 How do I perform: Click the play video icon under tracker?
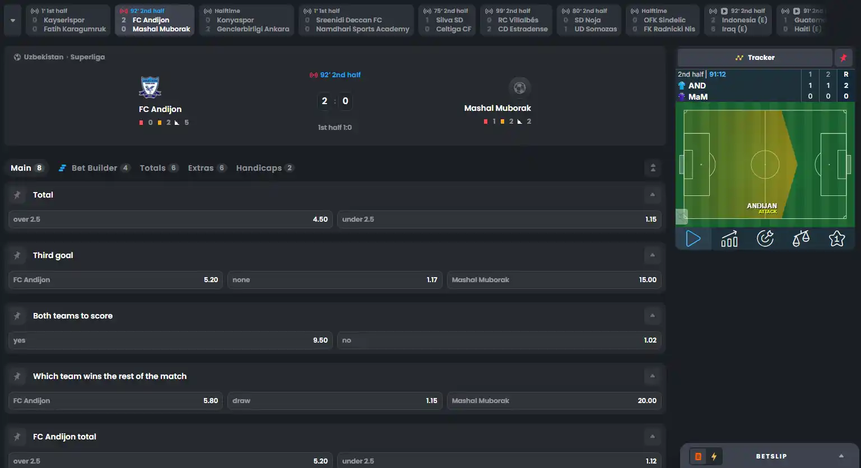693,238
